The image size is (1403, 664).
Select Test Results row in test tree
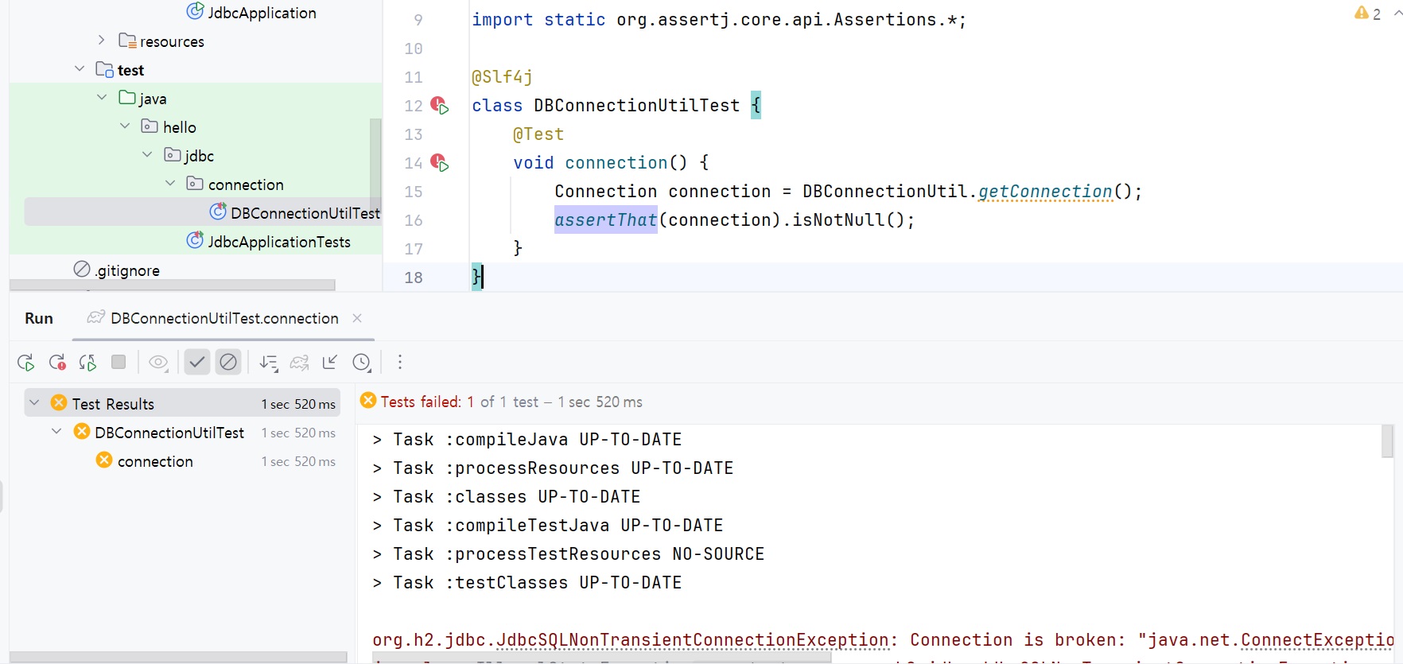click(182, 403)
